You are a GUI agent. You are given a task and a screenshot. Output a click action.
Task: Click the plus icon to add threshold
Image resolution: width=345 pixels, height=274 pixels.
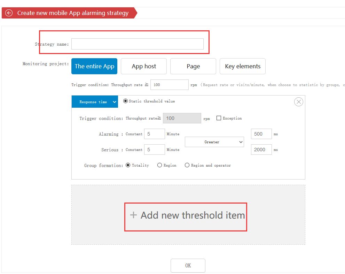[133, 215]
